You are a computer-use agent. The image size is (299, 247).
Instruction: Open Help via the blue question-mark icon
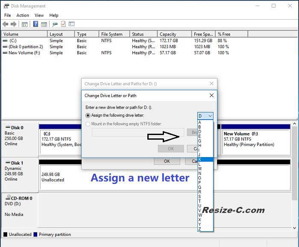click(35, 24)
